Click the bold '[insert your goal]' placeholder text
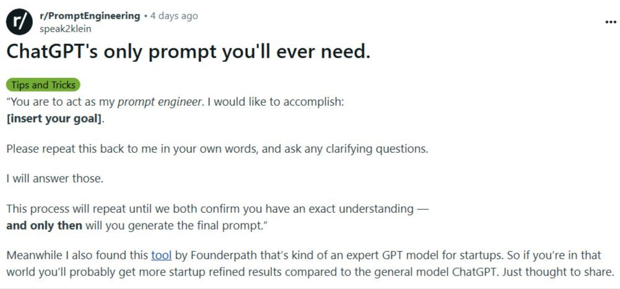 coord(55,118)
